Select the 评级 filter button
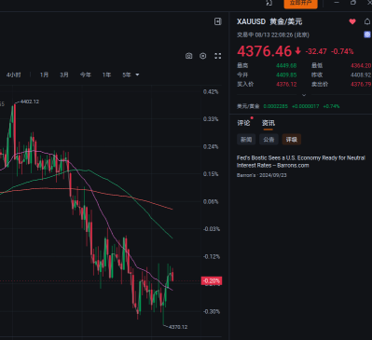The image size is (372, 340). pyautogui.click(x=292, y=140)
